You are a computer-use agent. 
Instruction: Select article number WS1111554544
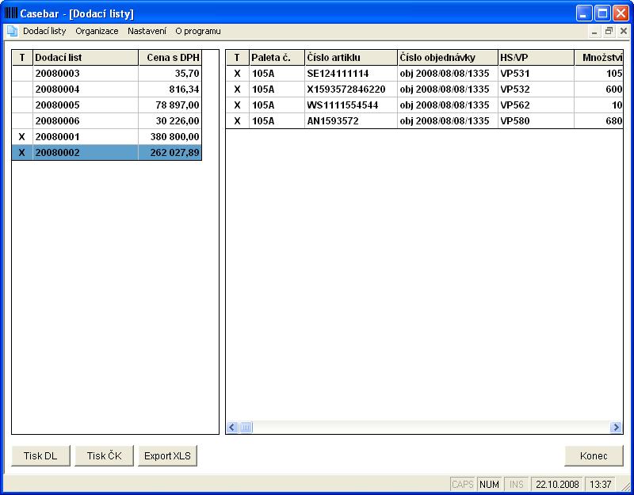(342, 105)
